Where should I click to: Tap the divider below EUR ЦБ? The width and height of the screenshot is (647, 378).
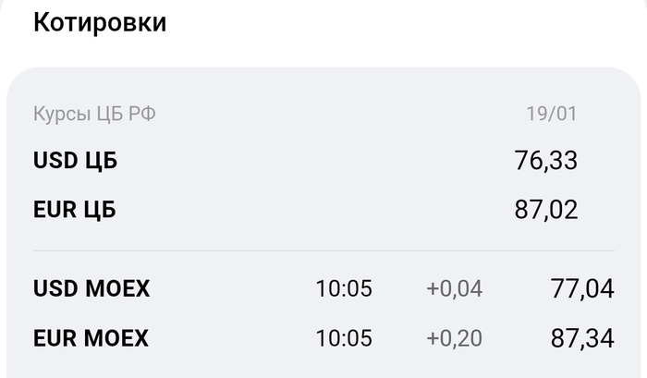[x=323, y=250]
